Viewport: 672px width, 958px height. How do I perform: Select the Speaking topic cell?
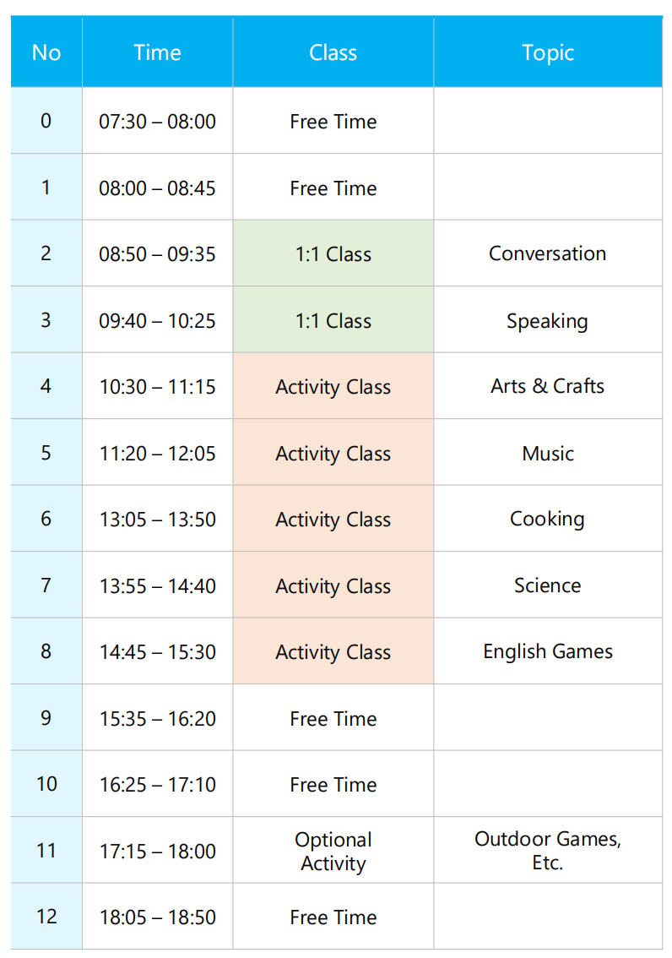click(x=548, y=320)
